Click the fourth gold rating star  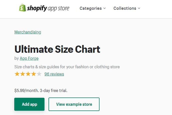click(33, 74)
